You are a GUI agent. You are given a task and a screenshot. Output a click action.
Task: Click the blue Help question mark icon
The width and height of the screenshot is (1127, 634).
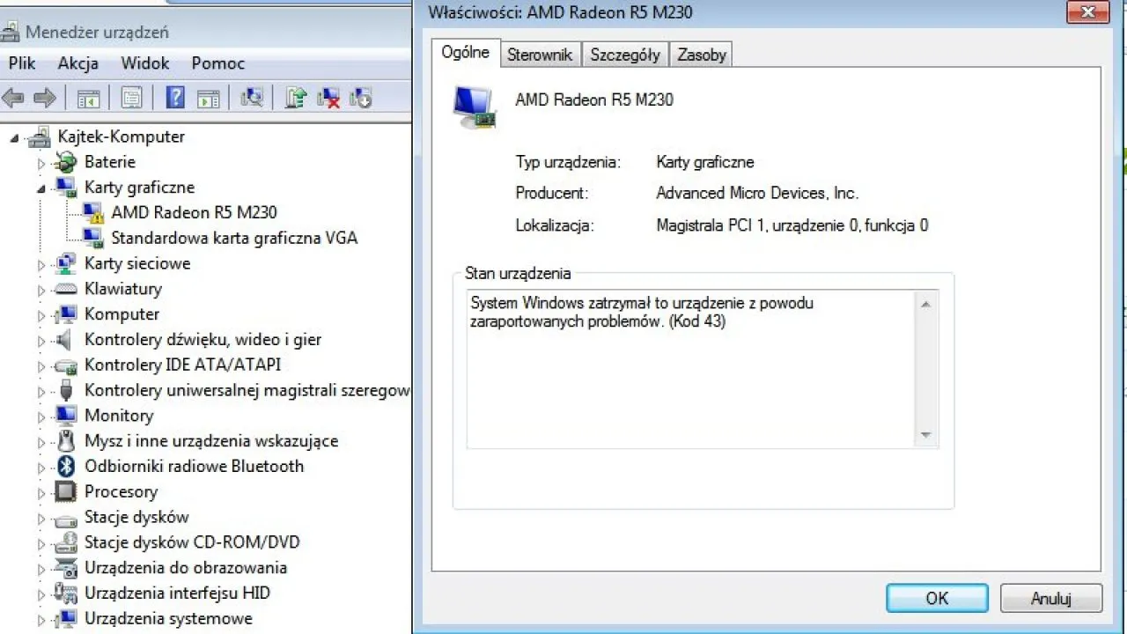pyautogui.click(x=175, y=97)
